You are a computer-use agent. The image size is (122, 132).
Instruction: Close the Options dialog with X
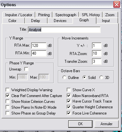click(116, 5)
